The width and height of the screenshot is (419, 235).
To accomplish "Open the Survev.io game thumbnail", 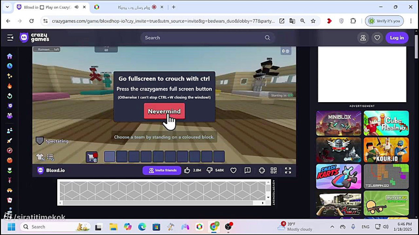I will coord(386,203).
